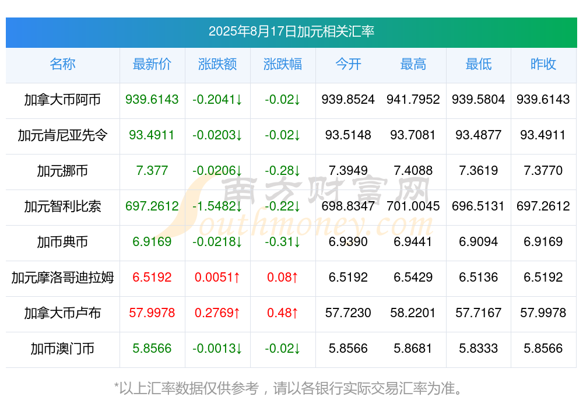This screenshot has width=583, height=407.
Task: Click the red latest price 6.5192
Action: 152,277
